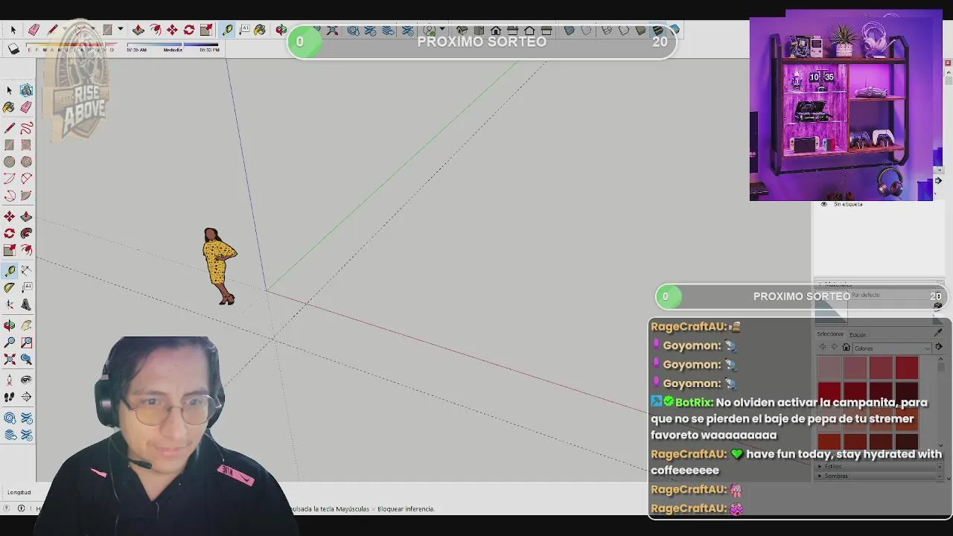
Task: Select the Pie tool
Action: pos(26,196)
